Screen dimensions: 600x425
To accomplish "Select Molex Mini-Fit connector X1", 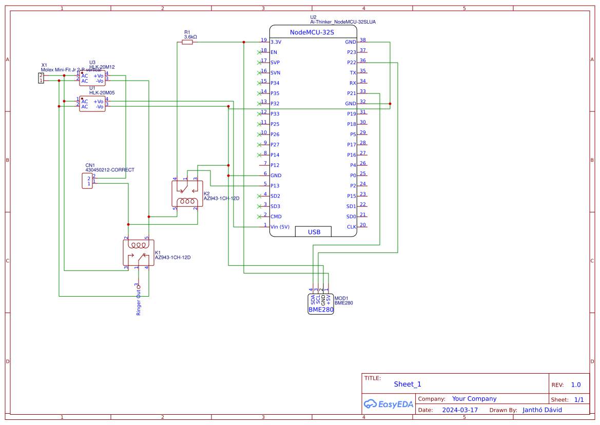I will (41, 77).
